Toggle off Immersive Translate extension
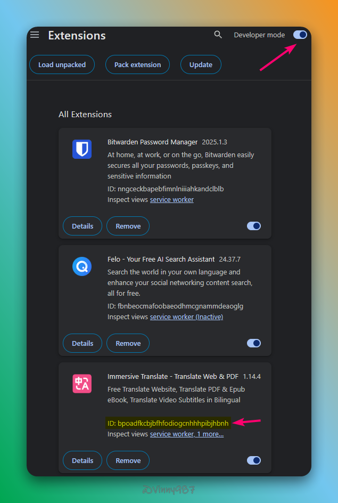Image resolution: width=338 pixels, height=503 pixels. coord(254,460)
